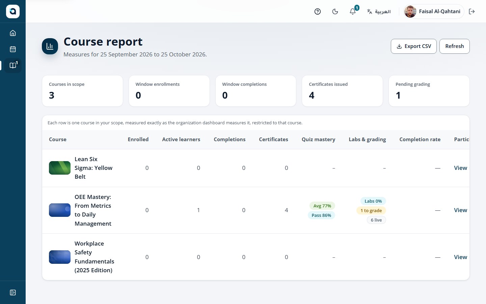Click OEE Mastery active learners value 1
The width and height of the screenshot is (486, 304).
[x=198, y=210]
